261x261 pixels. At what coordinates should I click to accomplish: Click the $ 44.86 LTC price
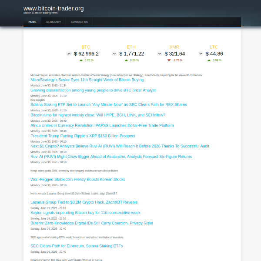tap(214, 54)
